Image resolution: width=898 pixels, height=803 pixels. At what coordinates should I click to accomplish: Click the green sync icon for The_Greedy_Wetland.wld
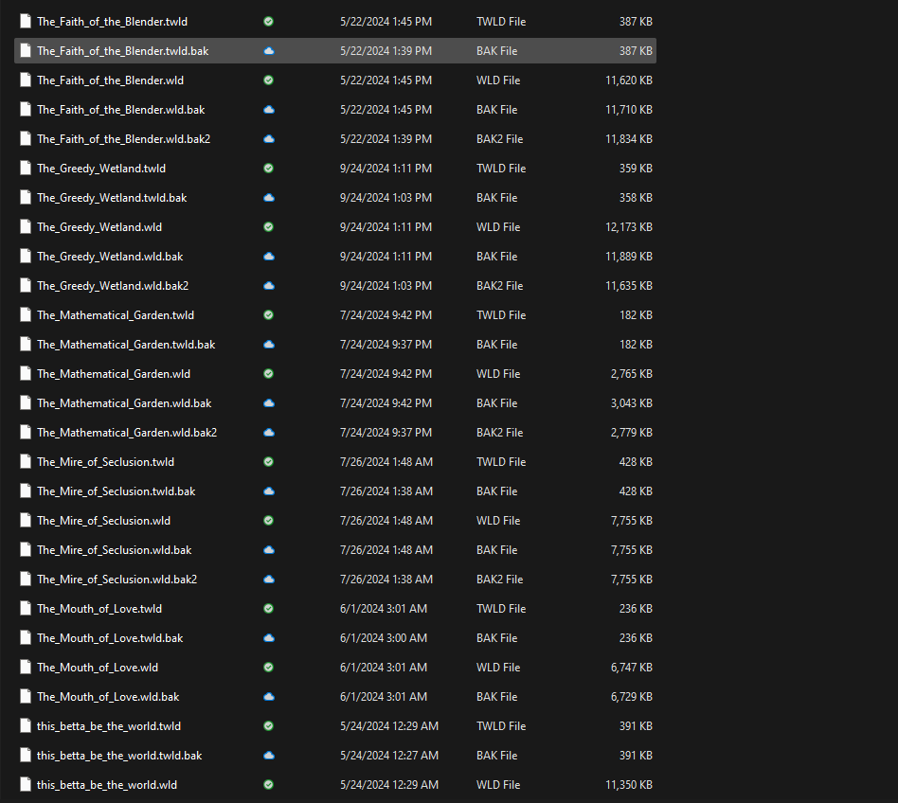[269, 227]
